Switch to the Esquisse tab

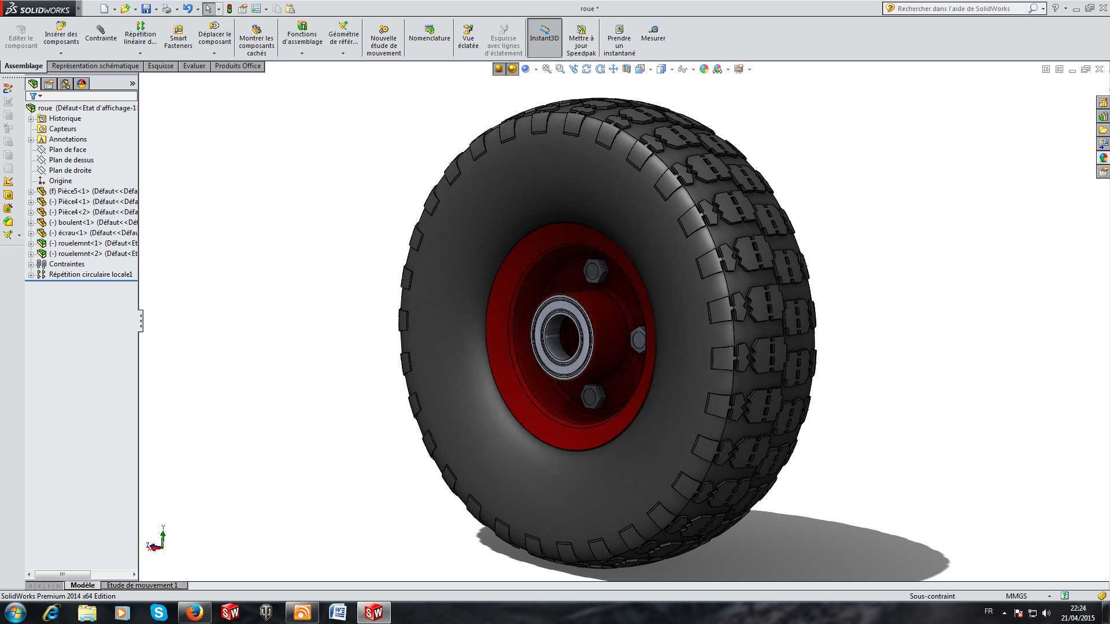pos(161,66)
